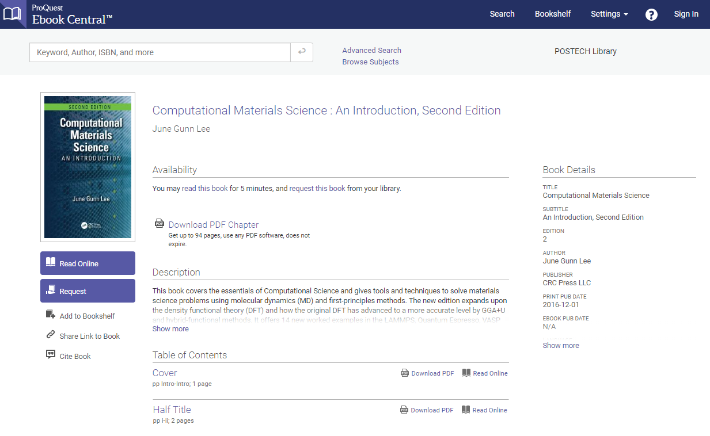Open author June Gunn Lee link
Image resolution: width=710 pixels, height=436 pixels.
(x=181, y=129)
